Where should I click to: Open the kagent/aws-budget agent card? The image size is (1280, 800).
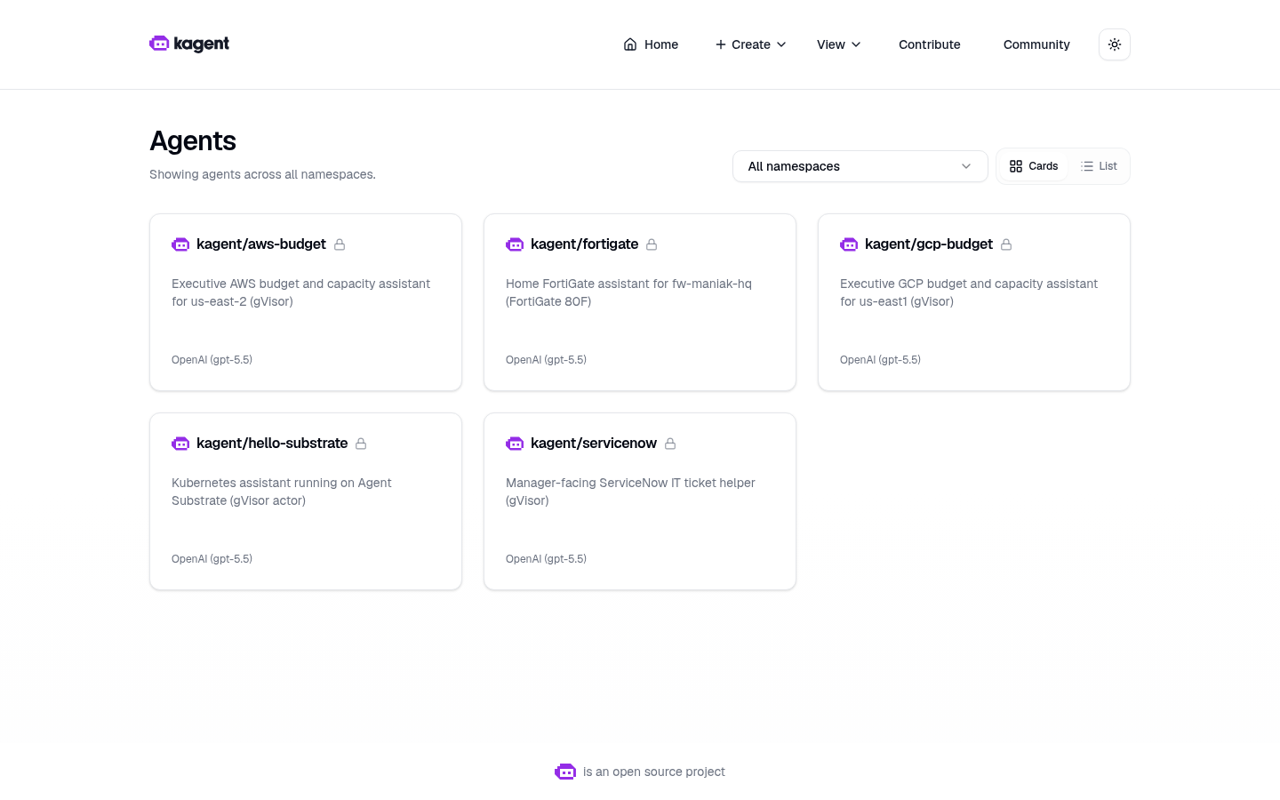point(306,302)
